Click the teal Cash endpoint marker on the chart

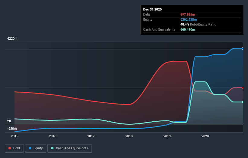[243, 102]
